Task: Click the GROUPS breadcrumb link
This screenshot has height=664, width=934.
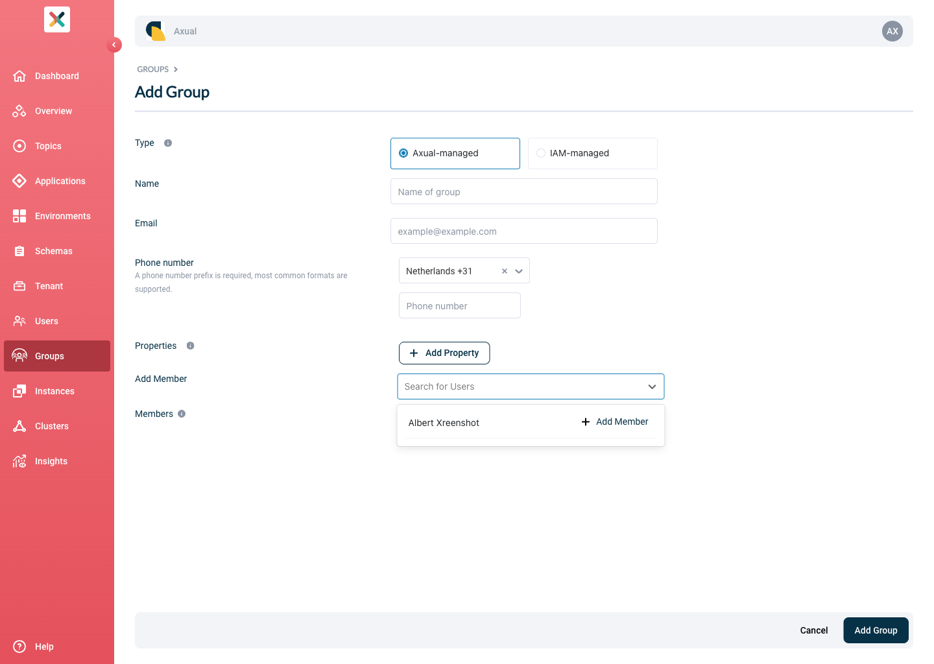Action: pyautogui.click(x=153, y=69)
